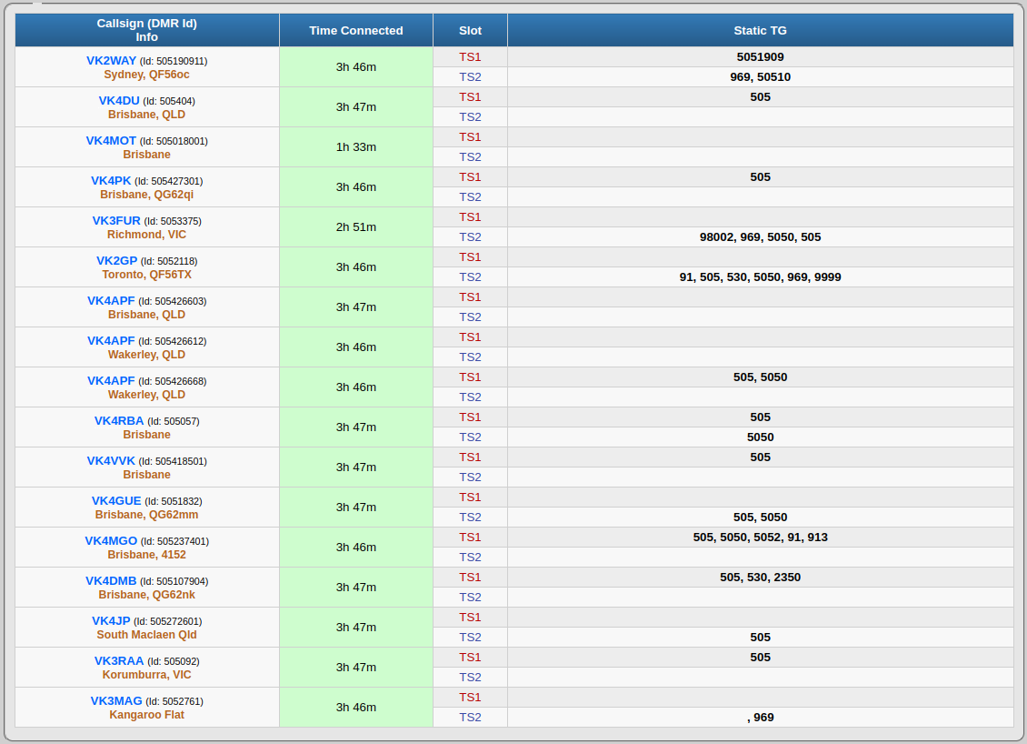Open the VK4MGO callsign link
The width and height of the screenshot is (1027, 744).
pyautogui.click(x=111, y=541)
